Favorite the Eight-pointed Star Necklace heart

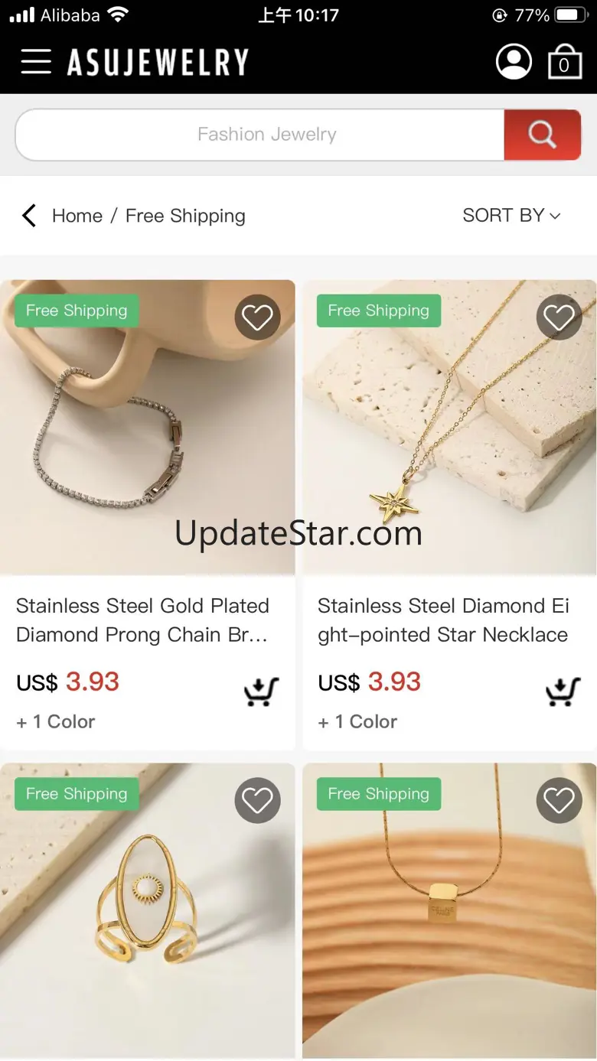(559, 317)
